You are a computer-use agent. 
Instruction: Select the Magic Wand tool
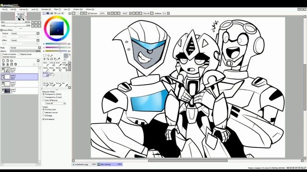51,55
